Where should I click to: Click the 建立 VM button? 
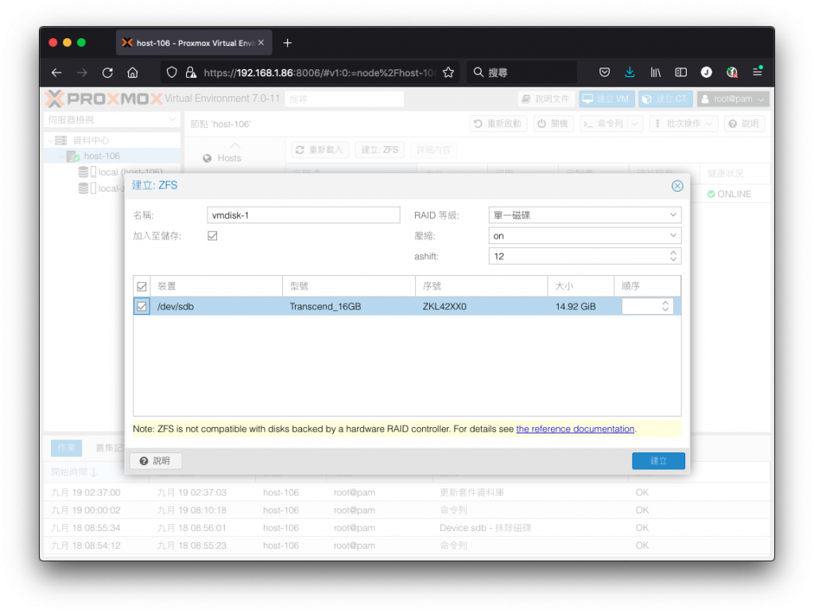607,99
